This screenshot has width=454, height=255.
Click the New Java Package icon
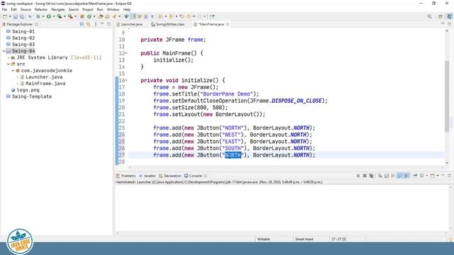click(x=82, y=16)
